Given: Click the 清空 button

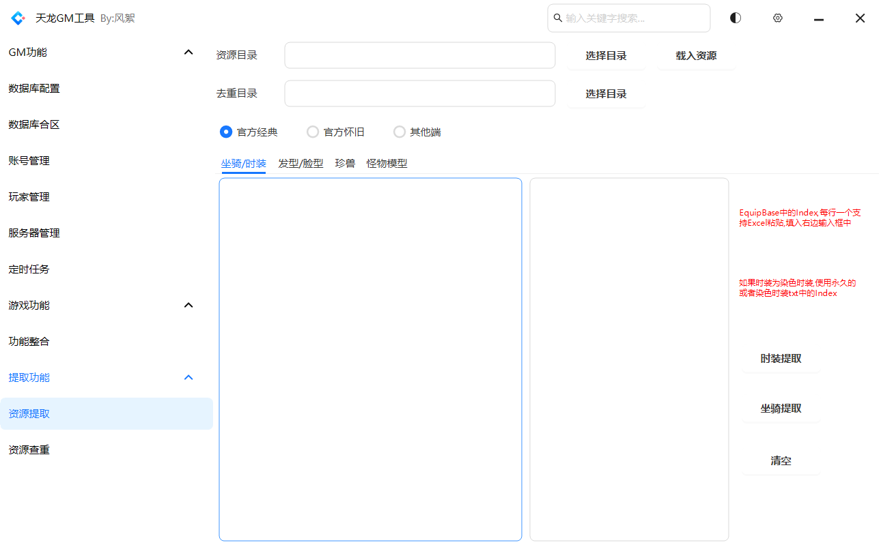Looking at the screenshot, I should [781, 461].
